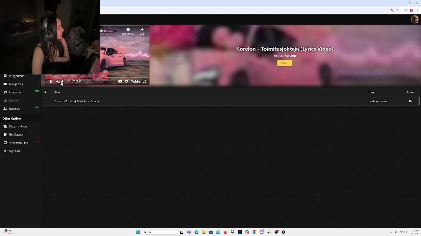Click the taskbar search box

point(160,232)
